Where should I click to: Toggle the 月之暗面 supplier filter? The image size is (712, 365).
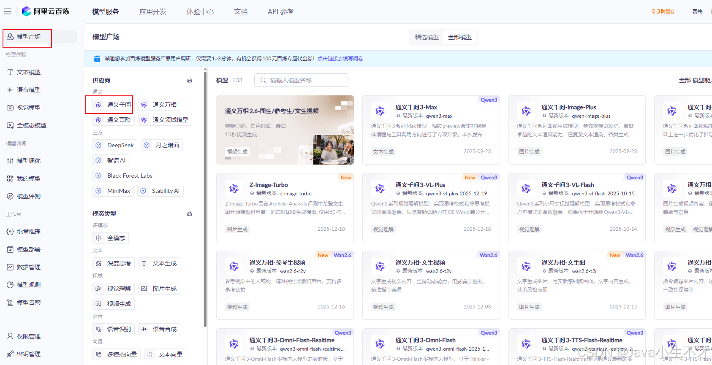162,145
